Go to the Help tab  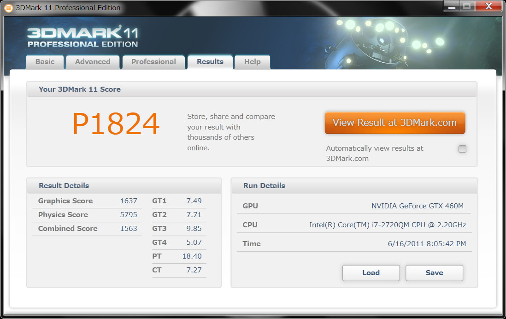[253, 62]
